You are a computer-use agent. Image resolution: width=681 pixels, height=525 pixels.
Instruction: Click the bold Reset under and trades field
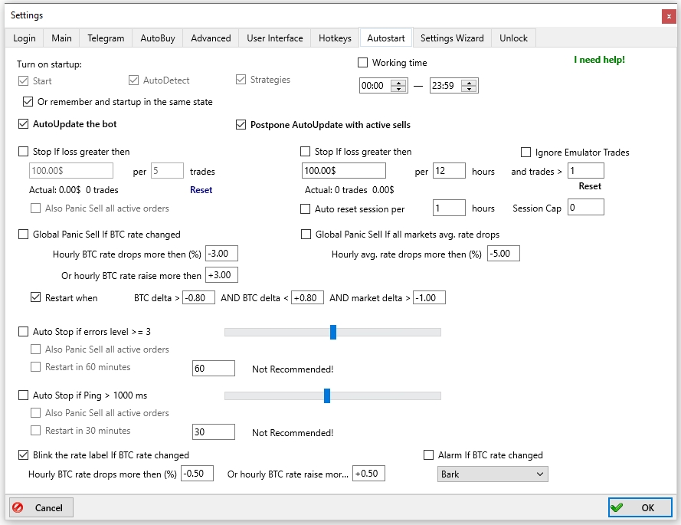coord(590,186)
